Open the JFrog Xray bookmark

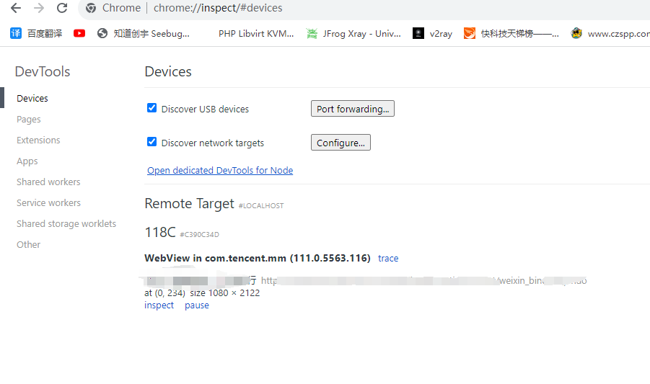[x=353, y=33]
